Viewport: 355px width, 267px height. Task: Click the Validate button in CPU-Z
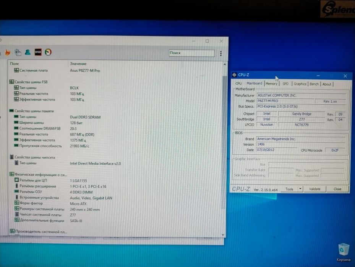[x=315, y=189]
